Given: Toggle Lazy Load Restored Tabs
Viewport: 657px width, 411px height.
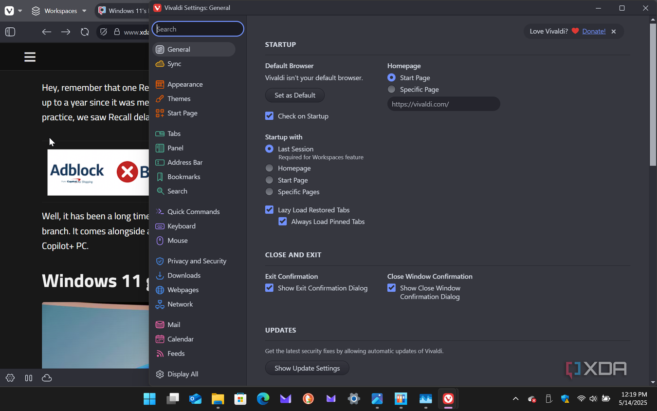Looking at the screenshot, I should (269, 210).
